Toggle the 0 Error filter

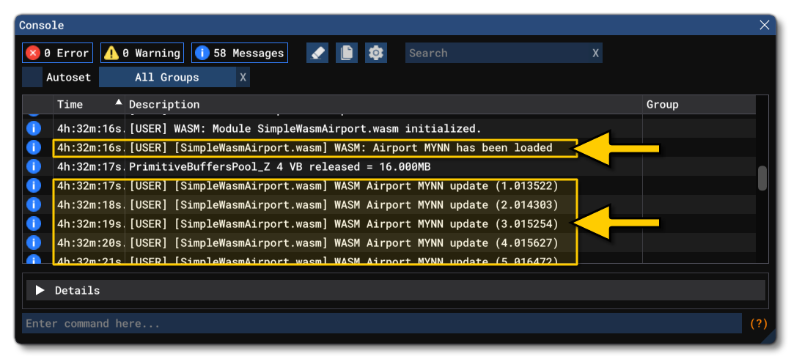[x=57, y=53]
